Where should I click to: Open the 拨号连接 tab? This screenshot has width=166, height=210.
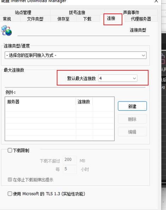coord(77,12)
